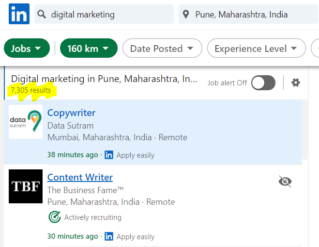Click the job list vertical scrollbar

point(305,131)
